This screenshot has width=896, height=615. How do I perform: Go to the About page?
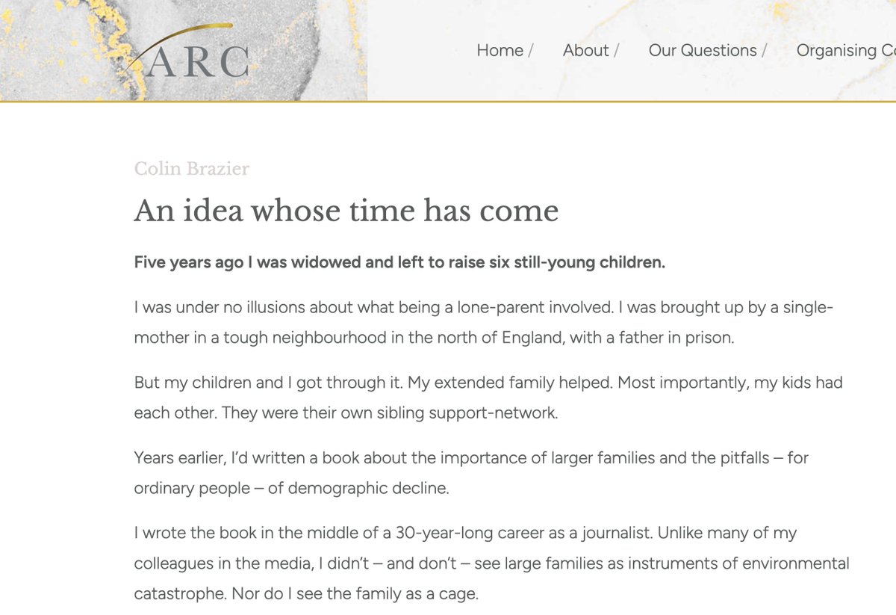[x=585, y=50]
